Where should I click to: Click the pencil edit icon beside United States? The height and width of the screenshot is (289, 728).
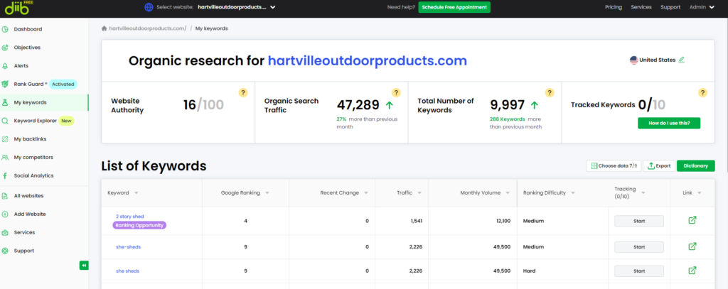point(681,60)
